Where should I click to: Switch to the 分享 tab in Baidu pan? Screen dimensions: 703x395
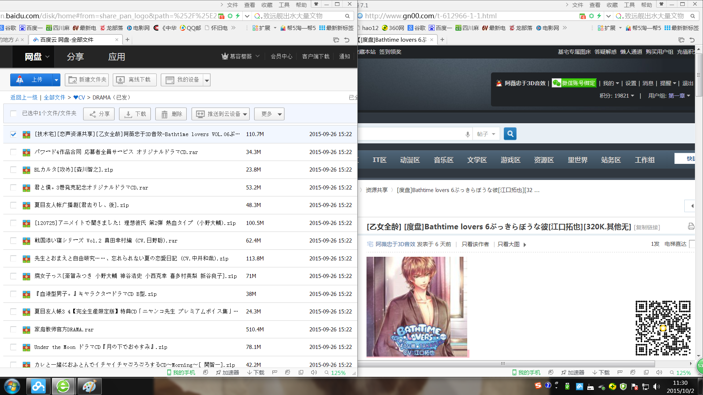(x=75, y=57)
